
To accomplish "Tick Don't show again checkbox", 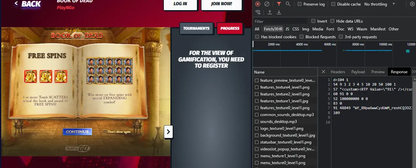I will pyautogui.click(x=105, y=132).
